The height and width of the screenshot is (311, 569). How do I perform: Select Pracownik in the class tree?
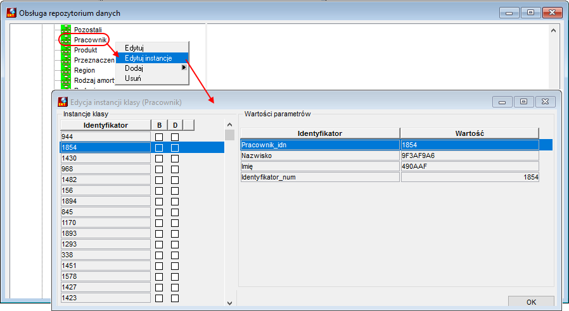pyautogui.click(x=91, y=40)
